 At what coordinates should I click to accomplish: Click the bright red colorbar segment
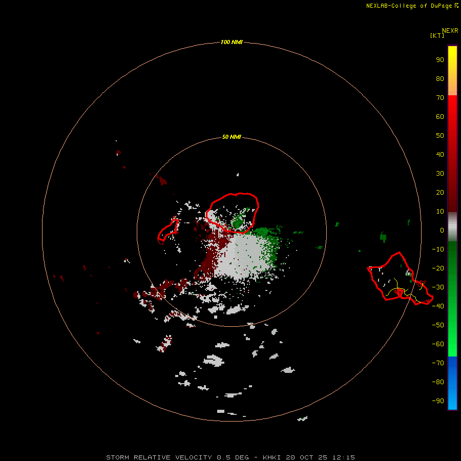[452, 153]
